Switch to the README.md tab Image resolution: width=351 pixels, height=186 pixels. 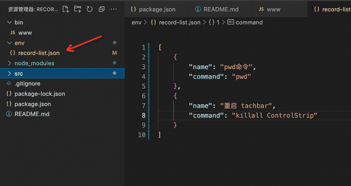tap(217, 10)
